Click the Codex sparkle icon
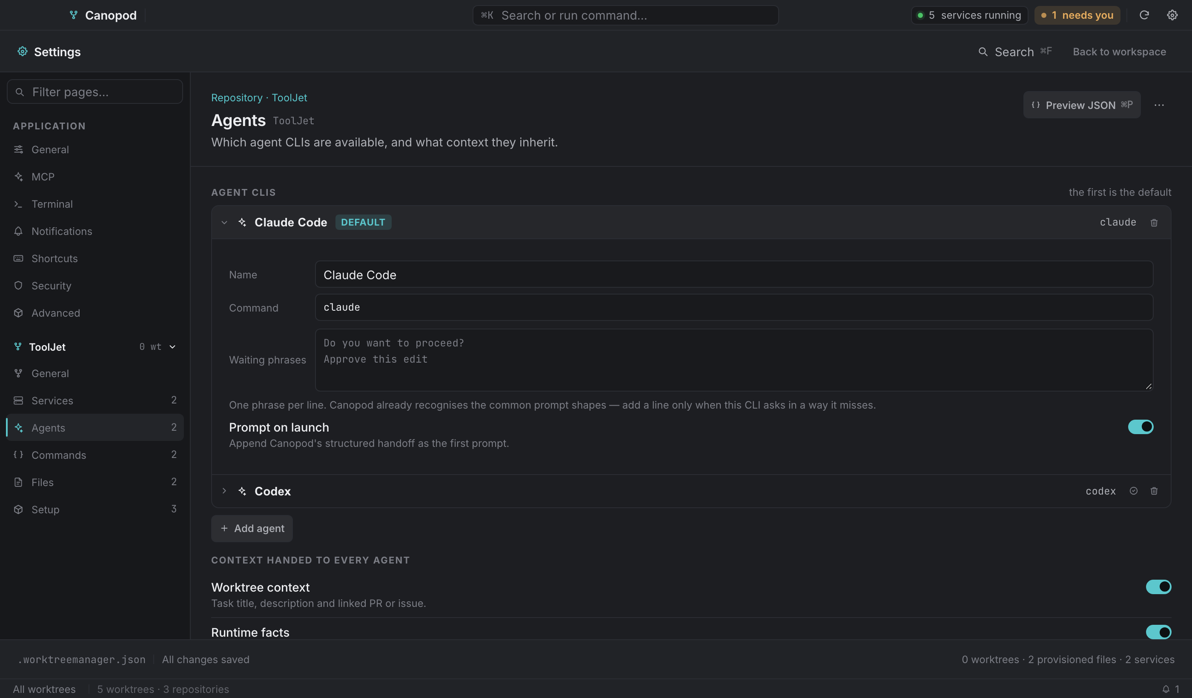 point(242,491)
